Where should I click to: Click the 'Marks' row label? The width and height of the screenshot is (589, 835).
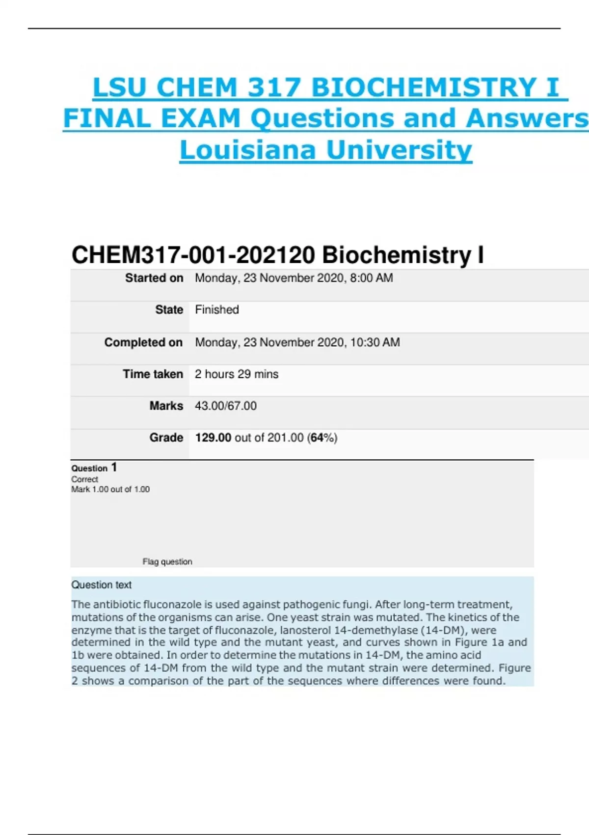[x=166, y=406]
